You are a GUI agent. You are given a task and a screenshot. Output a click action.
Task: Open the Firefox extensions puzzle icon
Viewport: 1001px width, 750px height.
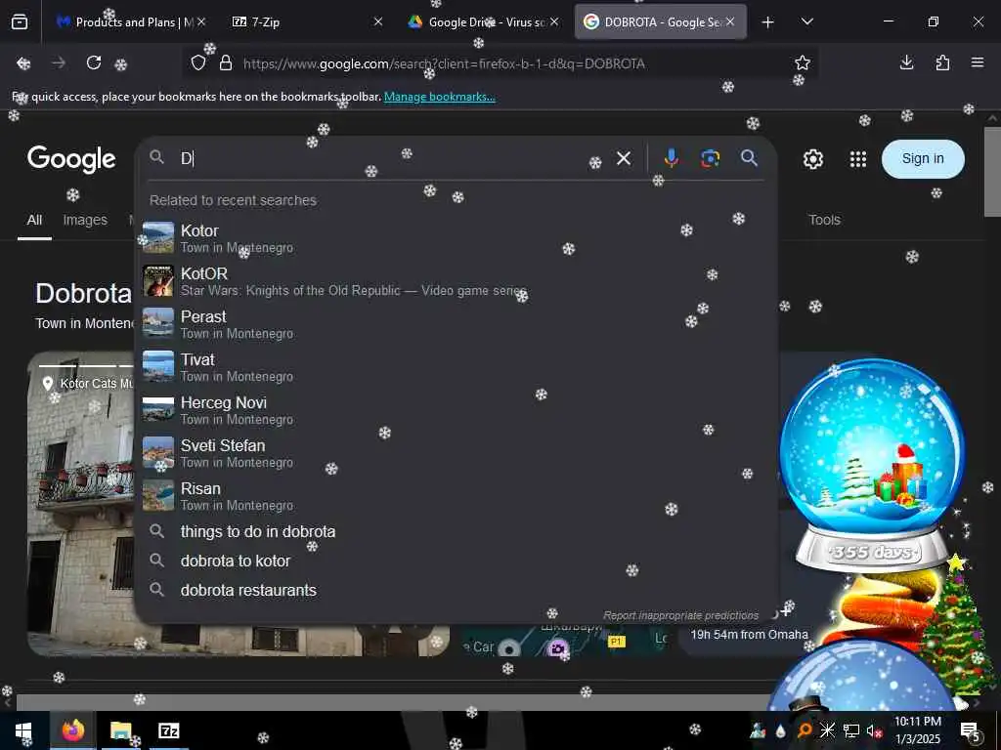[x=942, y=62]
